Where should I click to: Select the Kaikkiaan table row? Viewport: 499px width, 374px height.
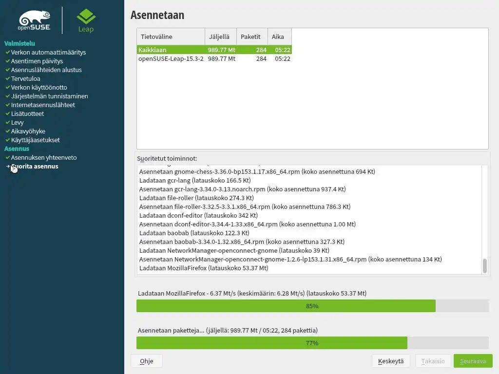(x=214, y=50)
